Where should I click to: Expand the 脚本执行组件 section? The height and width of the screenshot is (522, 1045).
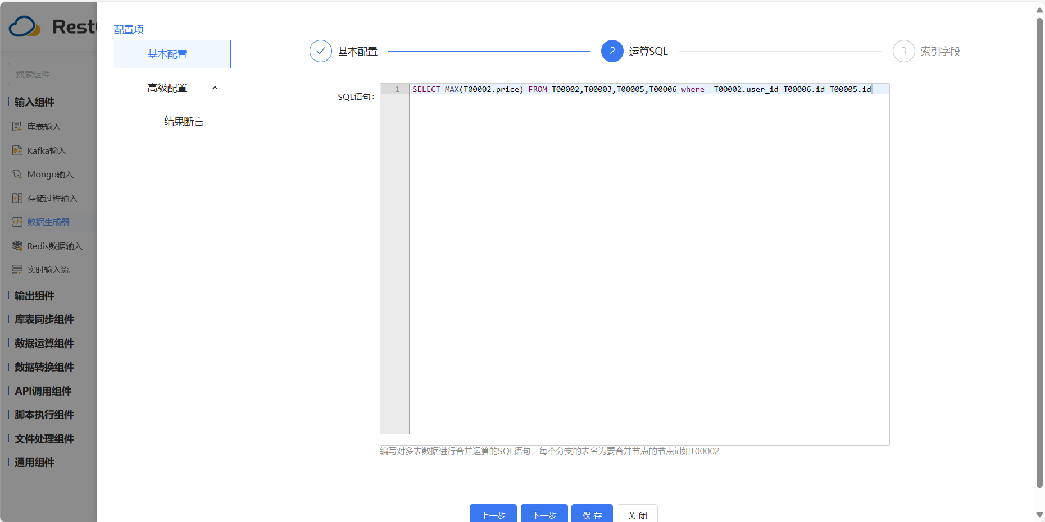point(44,415)
